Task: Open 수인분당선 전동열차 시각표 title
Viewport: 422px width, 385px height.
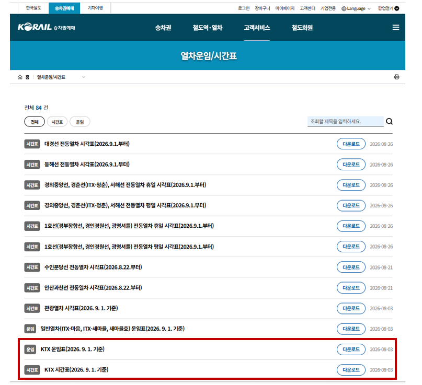Action: (93, 267)
